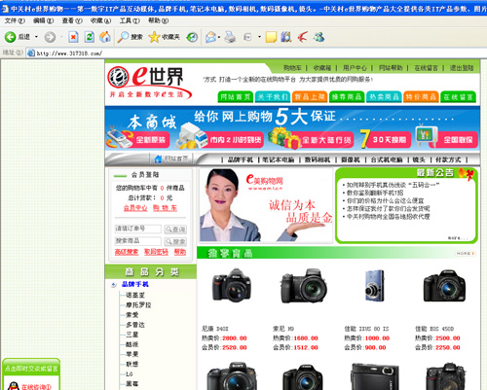Select the 关于我们 navigation tab

point(273,96)
